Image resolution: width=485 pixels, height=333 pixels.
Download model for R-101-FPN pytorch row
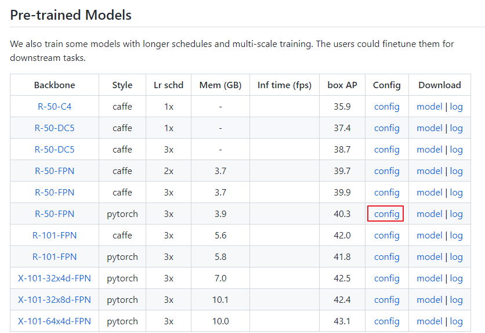click(x=429, y=257)
